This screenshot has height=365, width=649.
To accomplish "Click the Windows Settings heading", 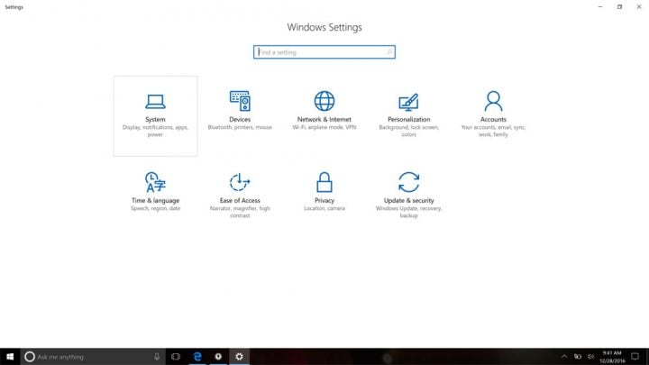I will click(x=324, y=27).
